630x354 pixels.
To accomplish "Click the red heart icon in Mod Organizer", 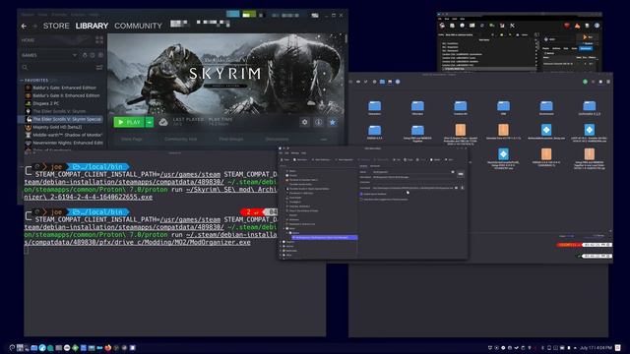I will point(567,26).
